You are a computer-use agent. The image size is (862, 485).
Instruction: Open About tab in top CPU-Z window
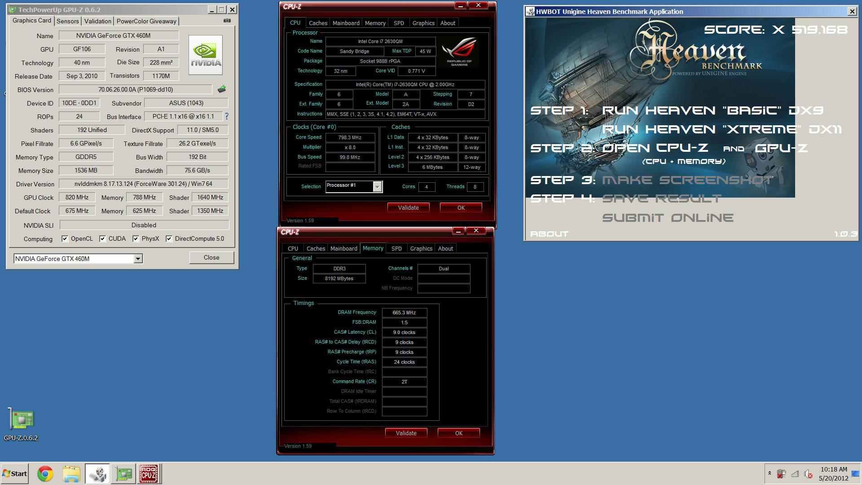(x=448, y=23)
